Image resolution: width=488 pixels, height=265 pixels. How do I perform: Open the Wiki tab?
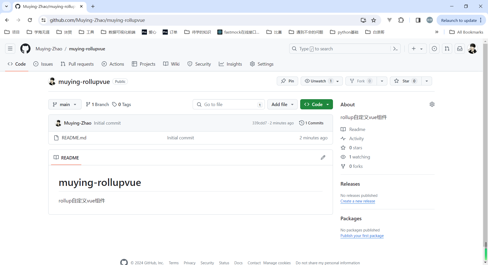[171, 64]
